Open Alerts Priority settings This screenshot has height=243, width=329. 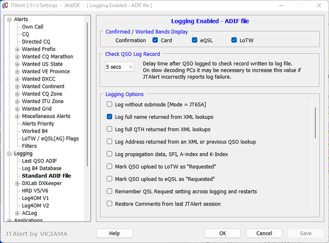[x=38, y=124]
